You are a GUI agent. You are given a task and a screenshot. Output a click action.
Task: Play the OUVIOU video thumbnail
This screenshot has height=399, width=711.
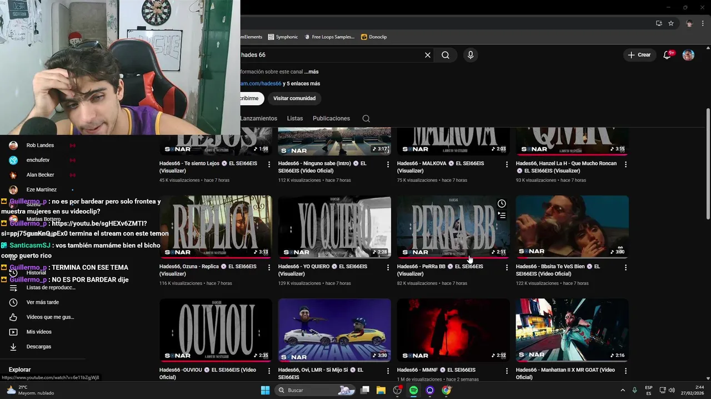coord(216,330)
